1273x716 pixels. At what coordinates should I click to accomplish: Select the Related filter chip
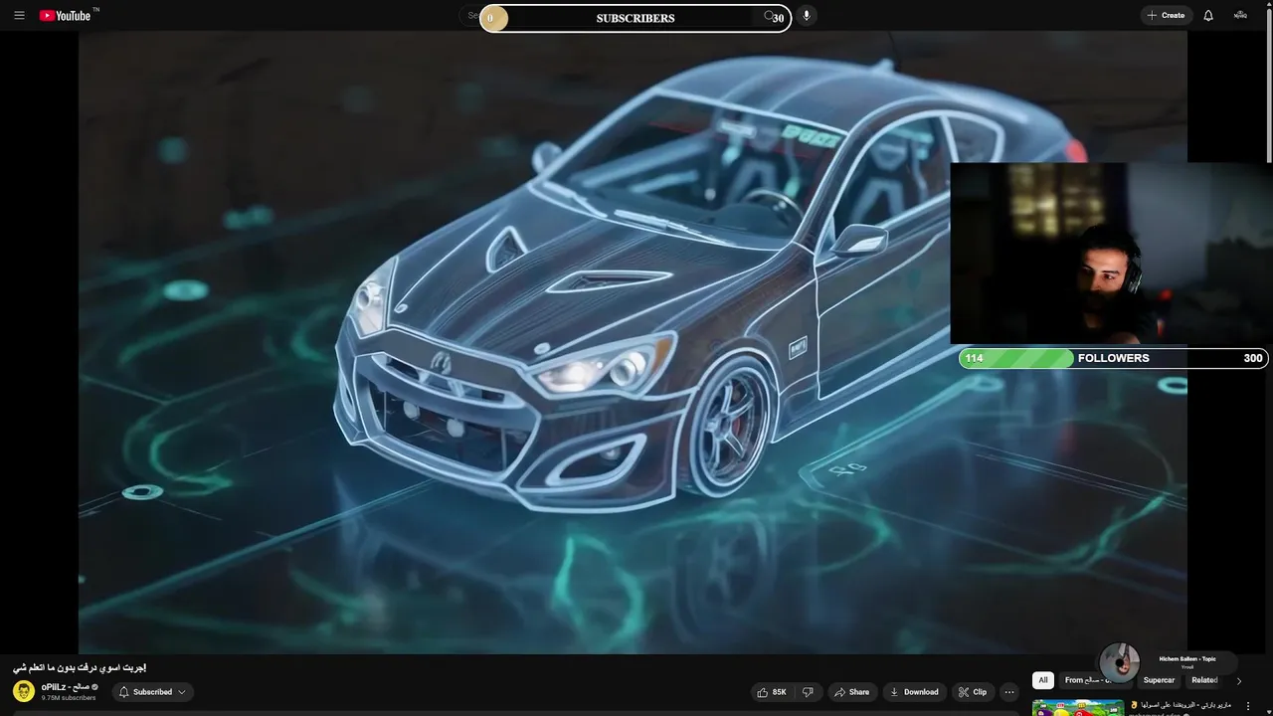point(1204,680)
